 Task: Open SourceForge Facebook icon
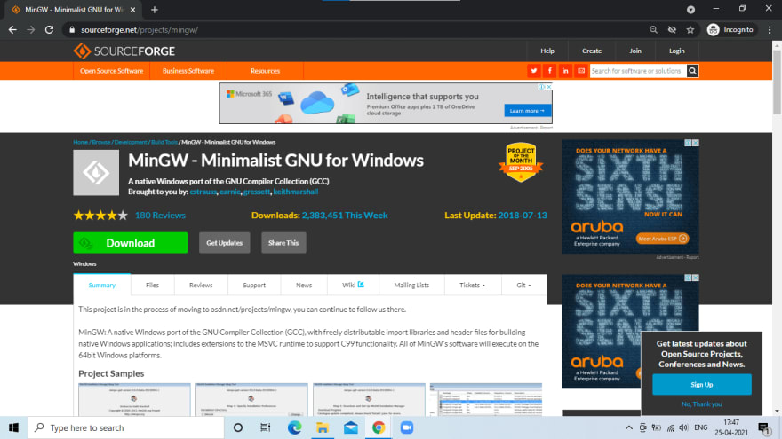(x=549, y=71)
